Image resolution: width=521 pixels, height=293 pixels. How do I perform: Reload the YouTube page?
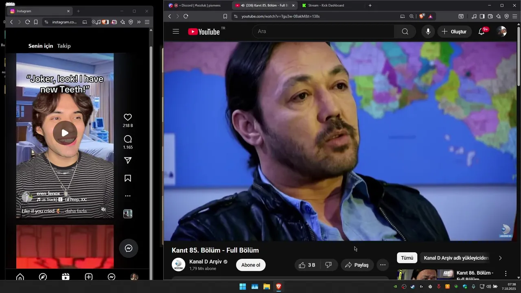tap(186, 16)
